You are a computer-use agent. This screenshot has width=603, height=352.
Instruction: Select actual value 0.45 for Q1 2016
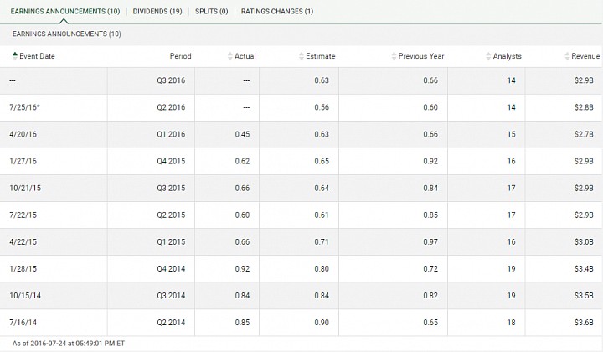point(242,134)
